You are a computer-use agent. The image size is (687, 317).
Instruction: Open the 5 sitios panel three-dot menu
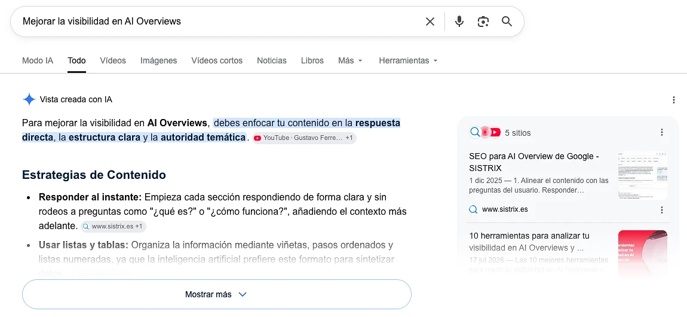coord(661,132)
